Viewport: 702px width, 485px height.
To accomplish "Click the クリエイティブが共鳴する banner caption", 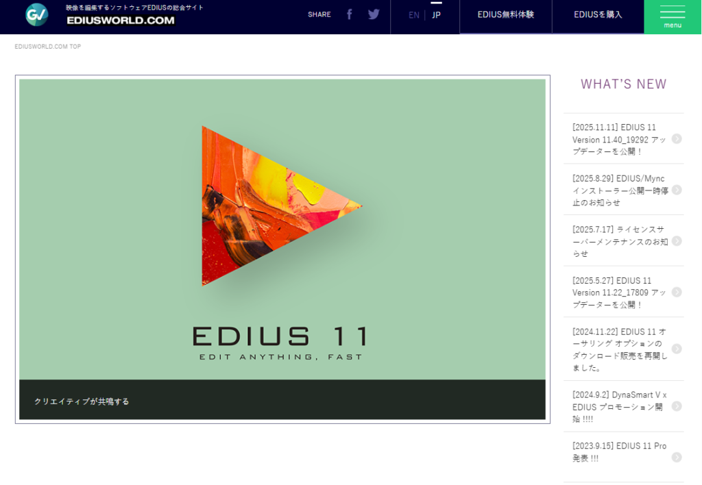I will tap(82, 401).
